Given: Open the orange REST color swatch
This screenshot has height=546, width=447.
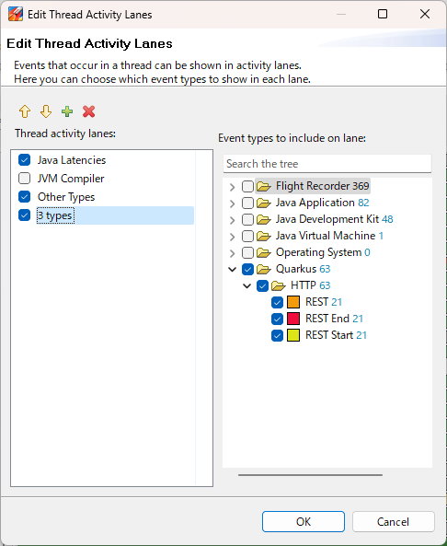Looking at the screenshot, I should 293,302.
